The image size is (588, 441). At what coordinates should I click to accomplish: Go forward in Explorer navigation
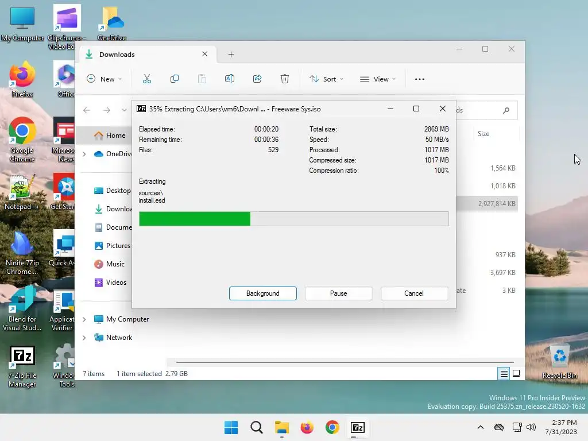[x=107, y=110]
